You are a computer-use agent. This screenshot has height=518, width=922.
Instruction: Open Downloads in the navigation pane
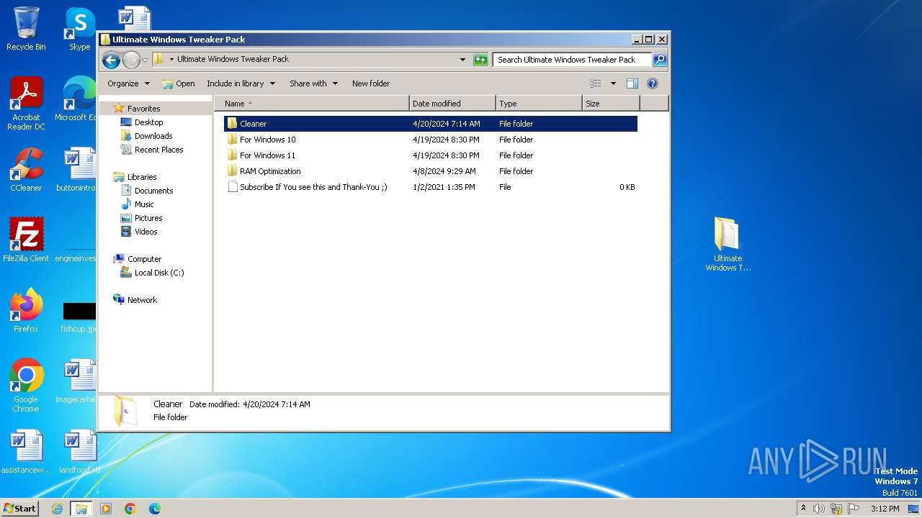pos(153,136)
